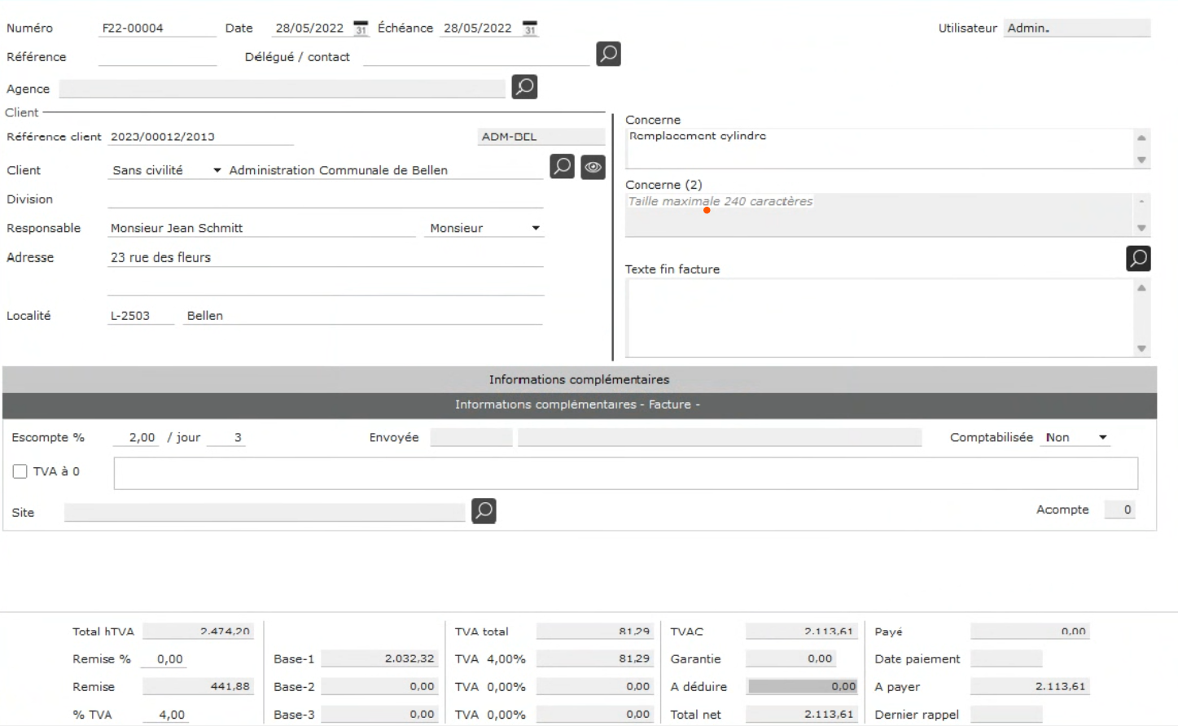Open the Monsieur title dropdown
This screenshot has height=726, width=1178.
535,228
